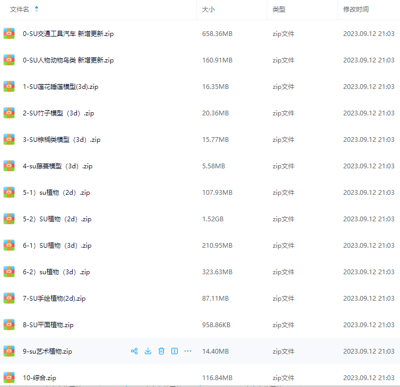
Task: Click 3-SU棕榈类模型（3d）.zip file name
Action: click(62, 140)
